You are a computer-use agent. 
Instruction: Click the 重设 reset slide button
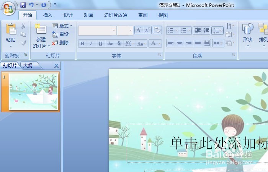60,34
